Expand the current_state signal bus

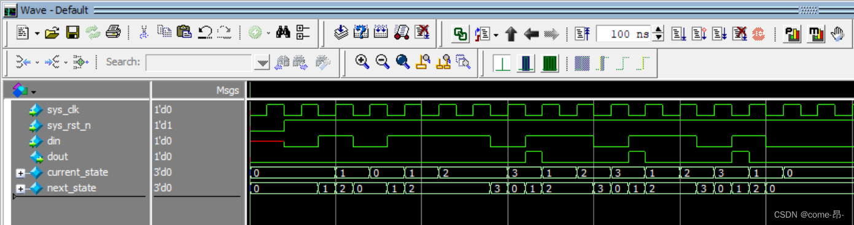20,173
